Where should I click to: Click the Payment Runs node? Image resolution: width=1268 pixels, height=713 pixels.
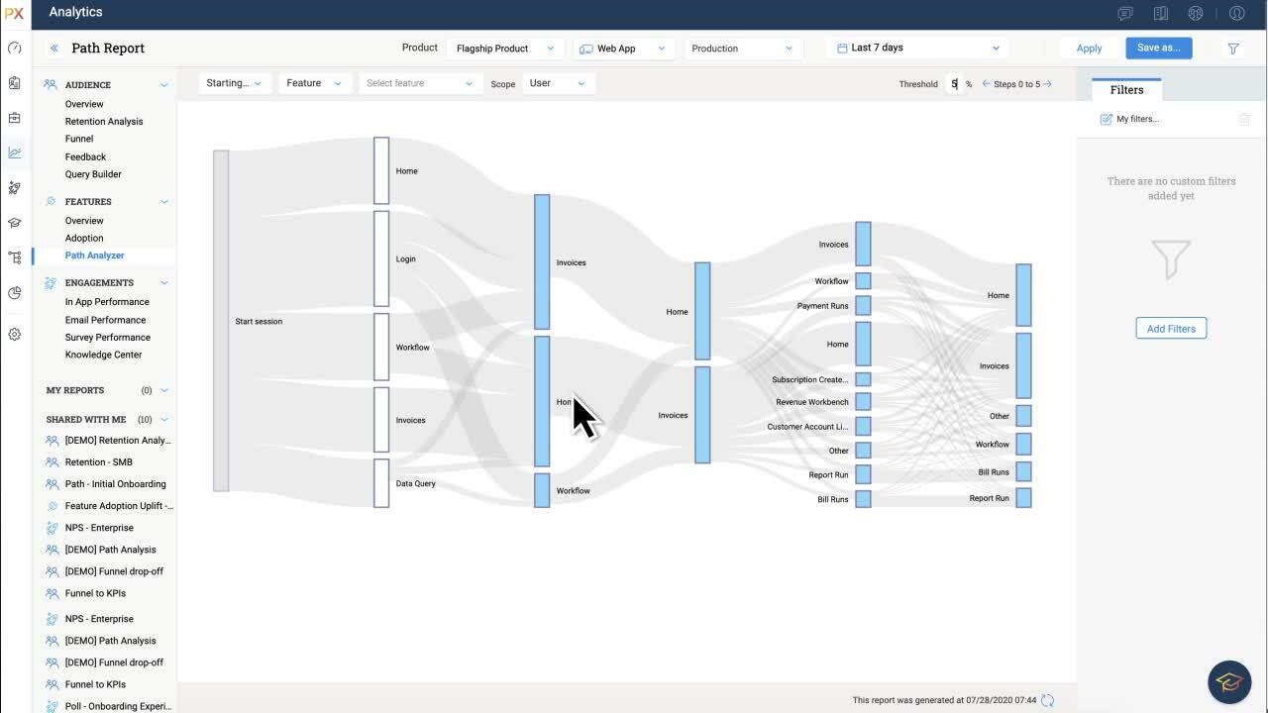tap(863, 306)
